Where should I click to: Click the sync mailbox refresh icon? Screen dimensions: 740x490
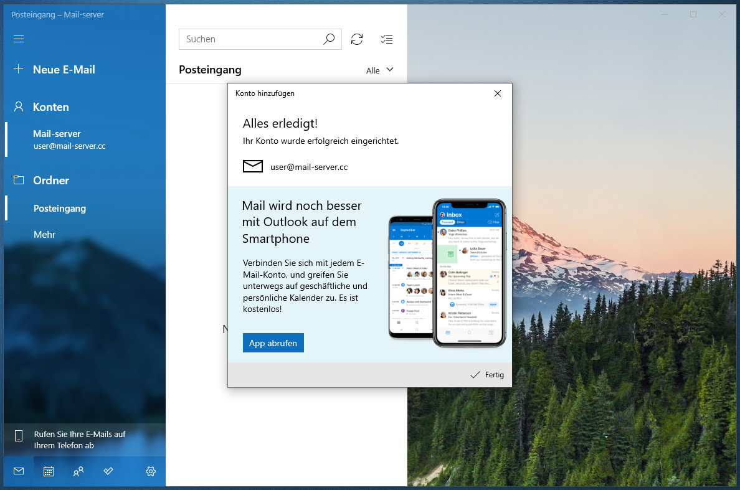tap(357, 39)
